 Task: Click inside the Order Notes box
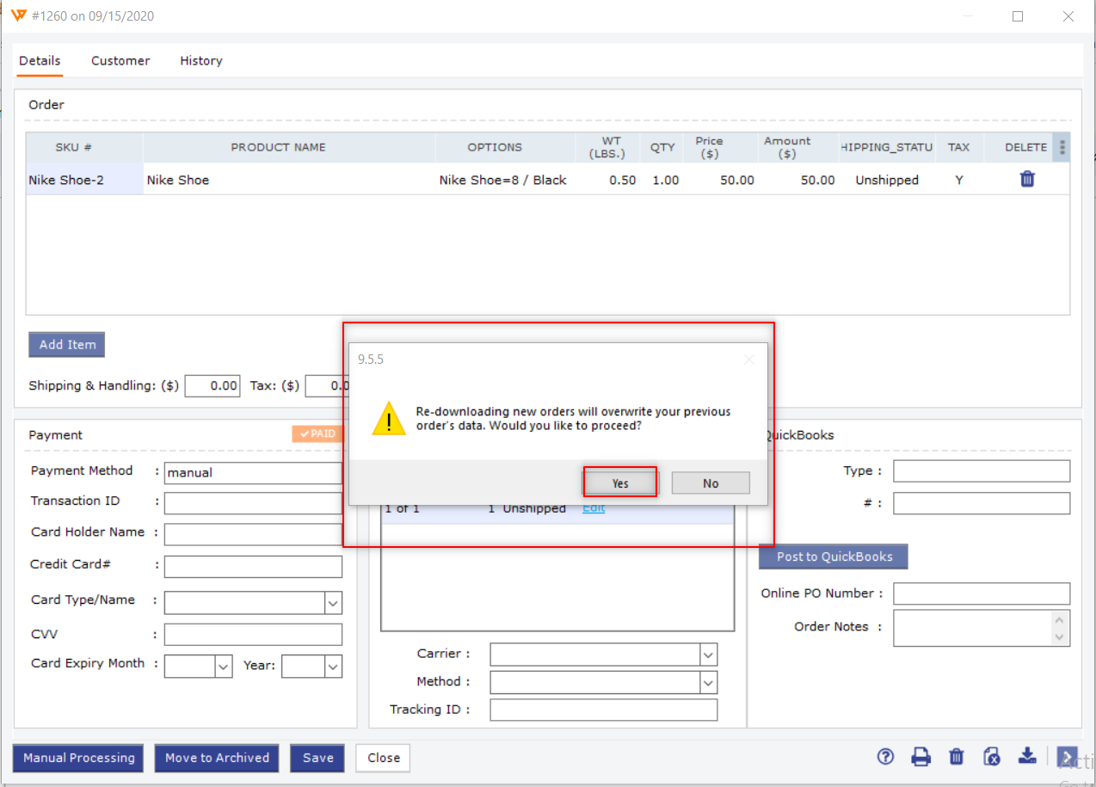pos(973,628)
